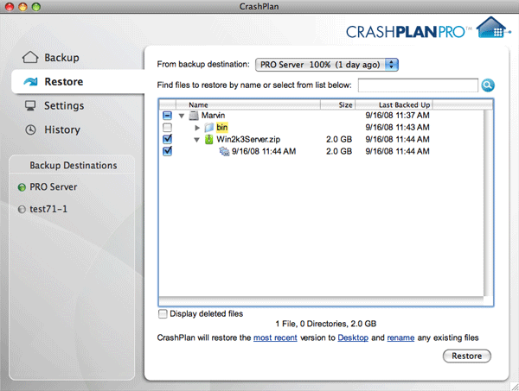Enable Display deleted files checkbox

163,313
